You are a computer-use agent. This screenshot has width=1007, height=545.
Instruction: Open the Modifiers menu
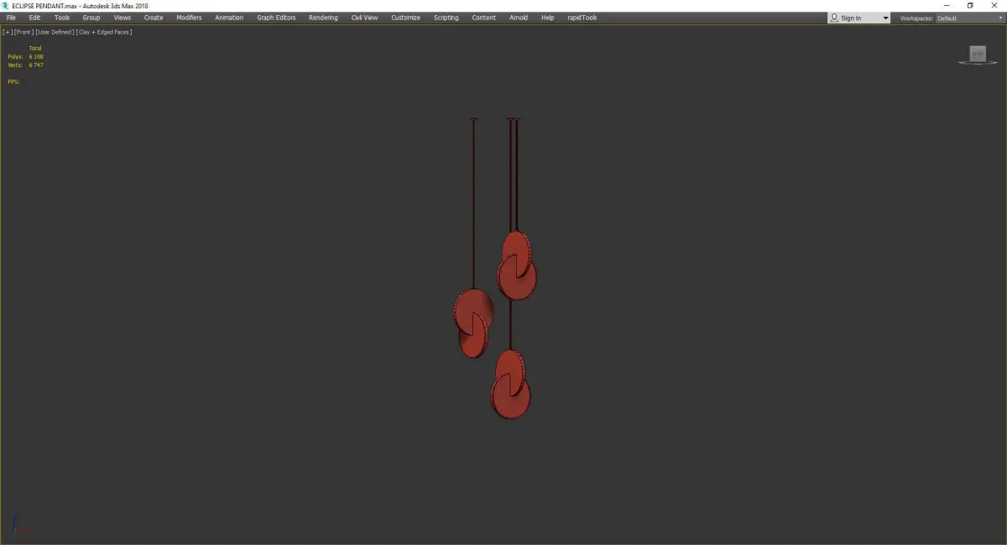(x=189, y=18)
